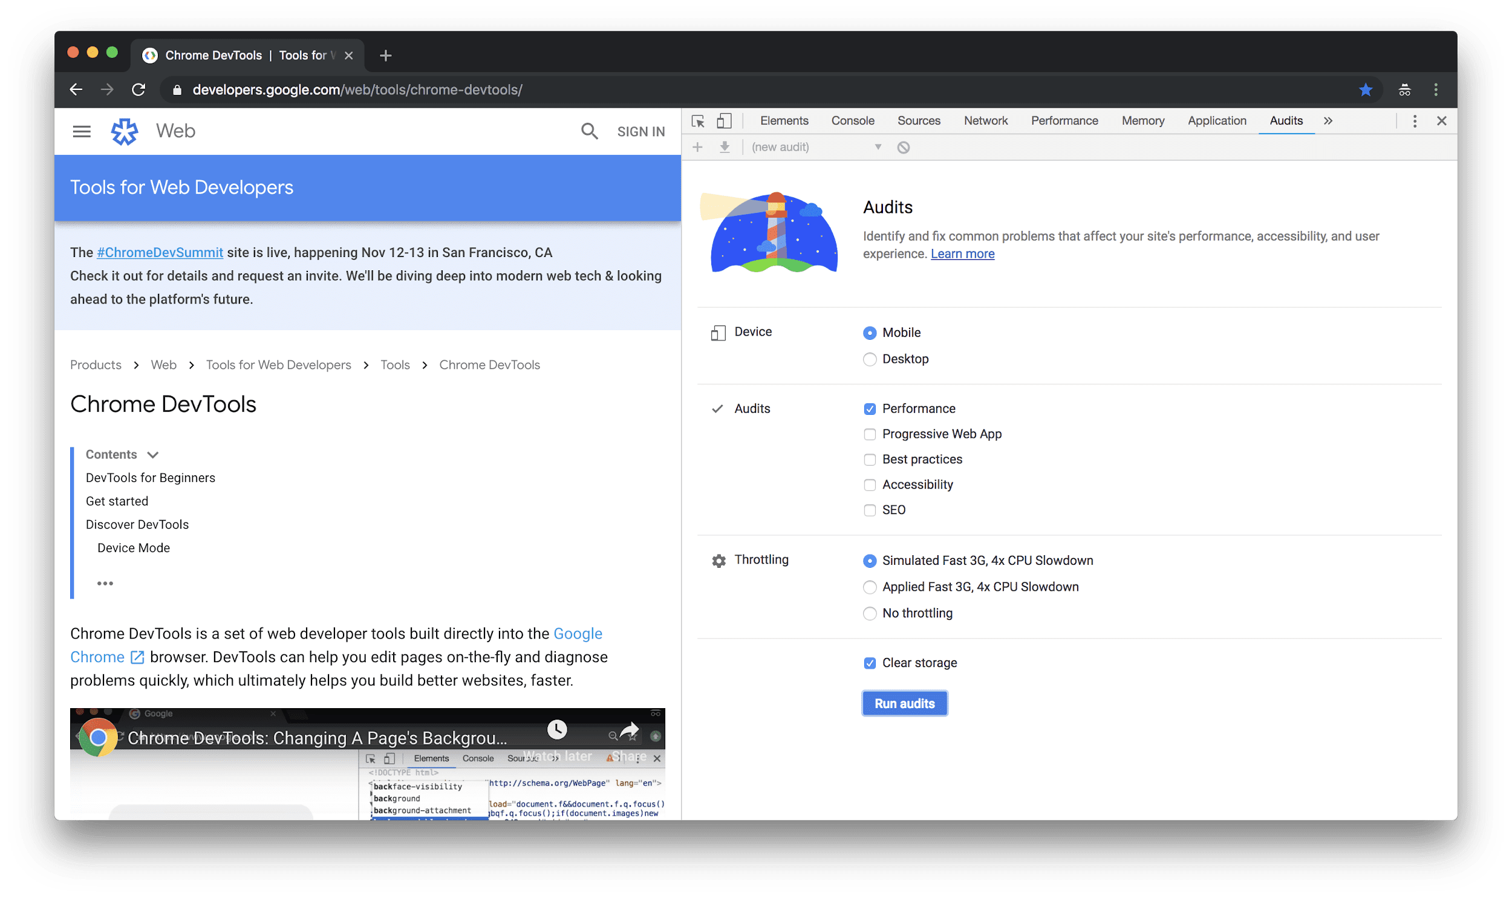Enable Progressive Web App audit checkbox
Image resolution: width=1512 pixels, height=898 pixels.
pos(870,434)
